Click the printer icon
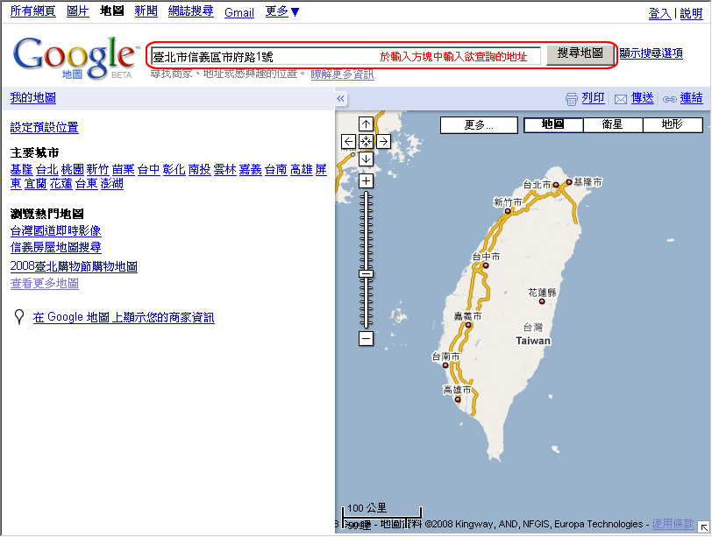The image size is (712, 537). (572, 99)
